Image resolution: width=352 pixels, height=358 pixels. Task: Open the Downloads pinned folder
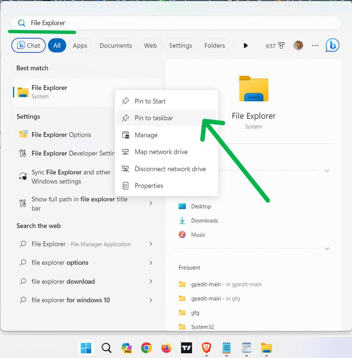coord(198,220)
